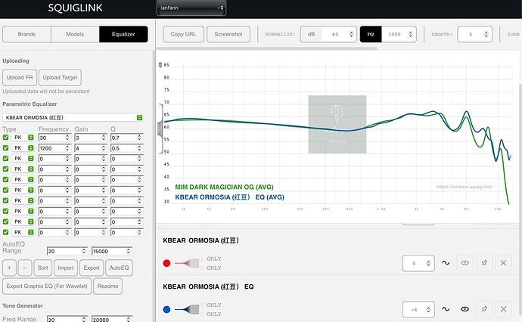Viewport: 522px width, 322px height.
Task: Click the baseline wave icon for KBEAR ORMOSIA EQ
Action: click(x=446, y=309)
